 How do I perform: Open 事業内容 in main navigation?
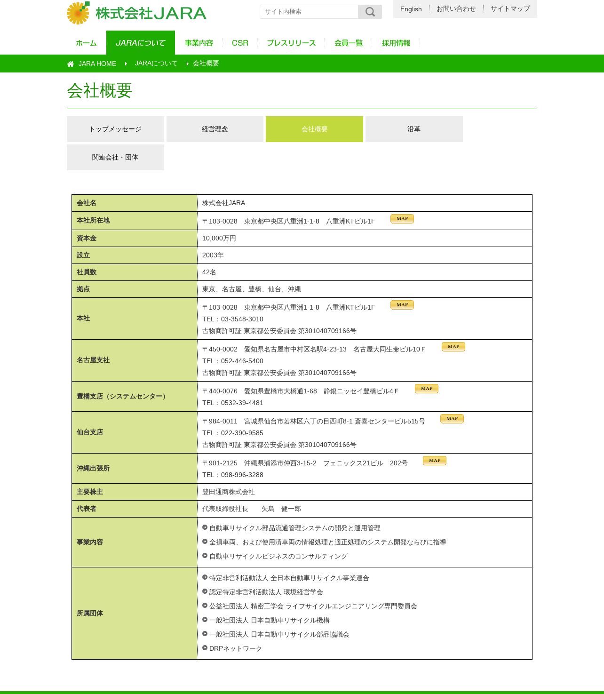pyautogui.click(x=199, y=43)
